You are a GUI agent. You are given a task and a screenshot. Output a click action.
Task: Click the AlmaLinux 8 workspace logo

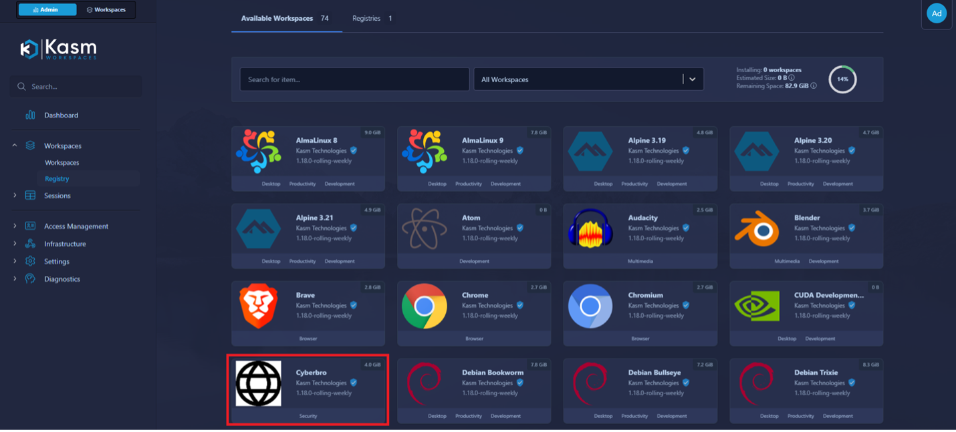click(259, 151)
